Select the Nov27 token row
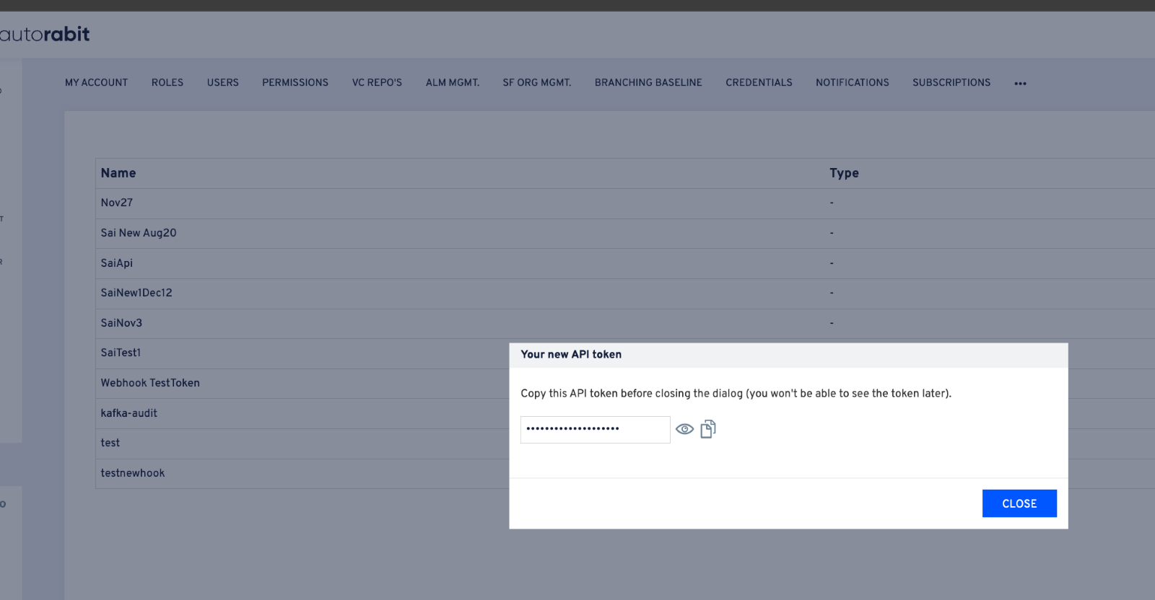Image resolution: width=1155 pixels, height=600 pixels. coord(117,203)
